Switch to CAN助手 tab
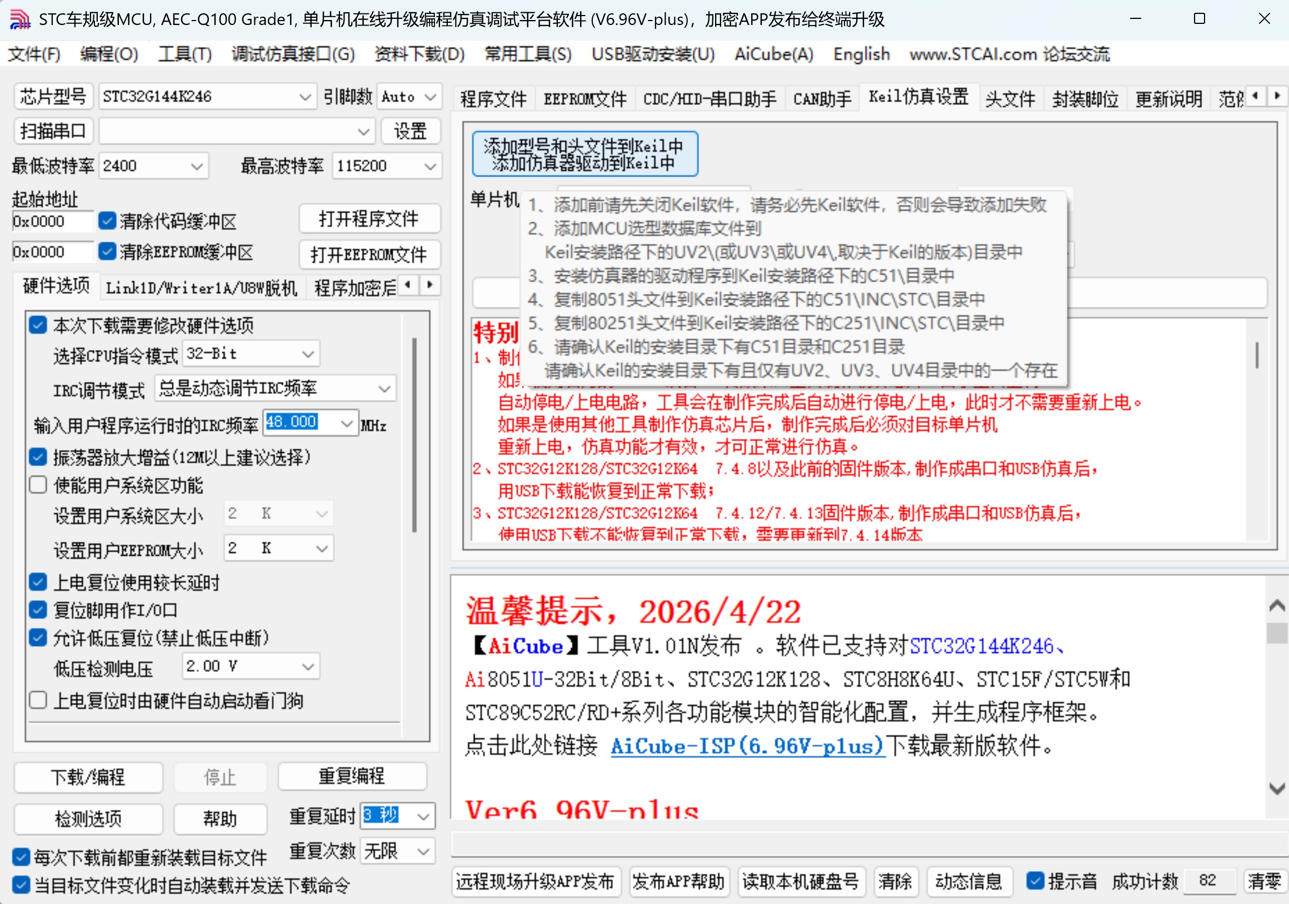This screenshot has height=904, width=1289. coord(822,99)
